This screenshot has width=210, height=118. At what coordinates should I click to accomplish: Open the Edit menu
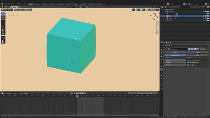[9, 4]
